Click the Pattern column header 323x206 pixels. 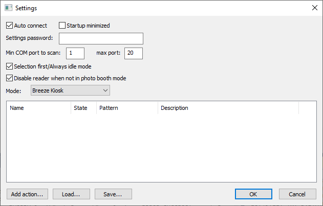127,108
